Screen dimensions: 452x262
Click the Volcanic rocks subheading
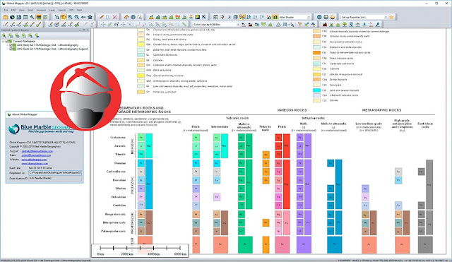pyautogui.click(x=237, y=118)
